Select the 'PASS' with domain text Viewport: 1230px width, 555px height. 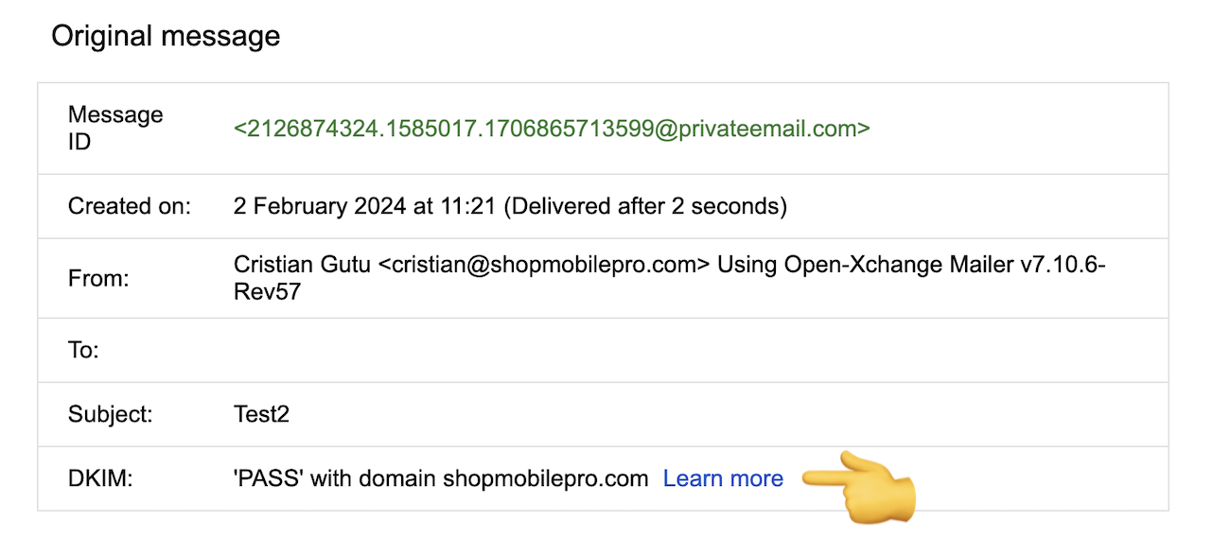tap(336, 478)
